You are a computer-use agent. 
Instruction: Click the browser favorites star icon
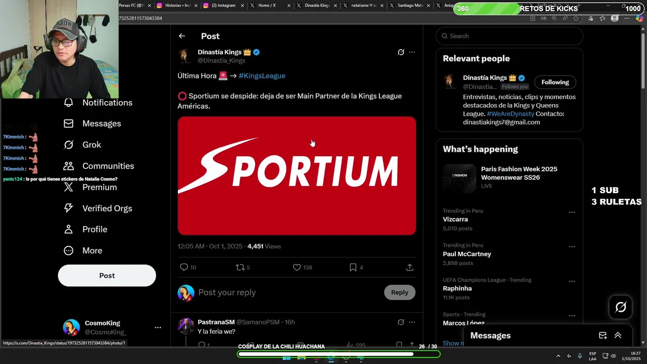[576, 18]
